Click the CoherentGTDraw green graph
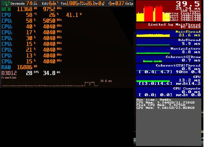204x147 pixels. coord(153,61)
